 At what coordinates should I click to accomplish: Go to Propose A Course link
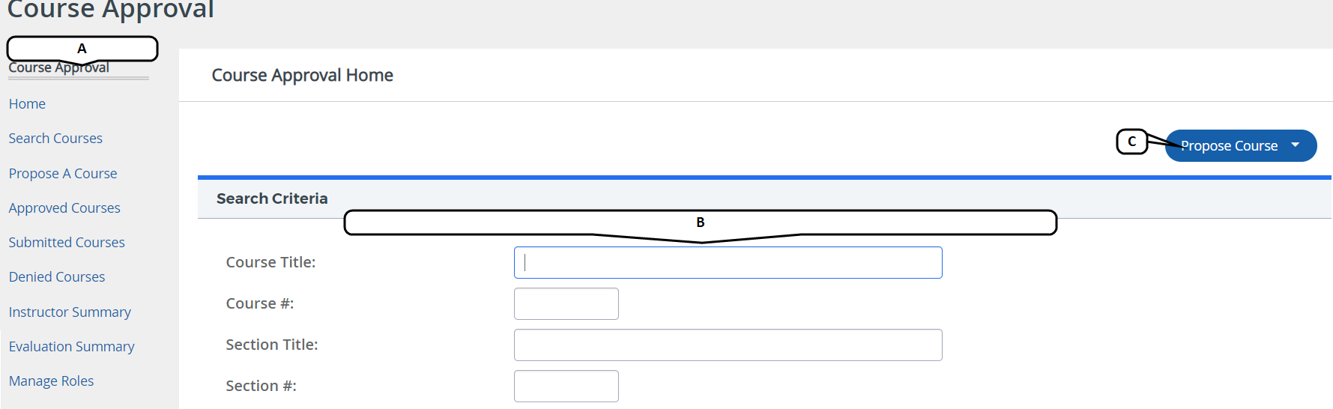click(63, 174)
